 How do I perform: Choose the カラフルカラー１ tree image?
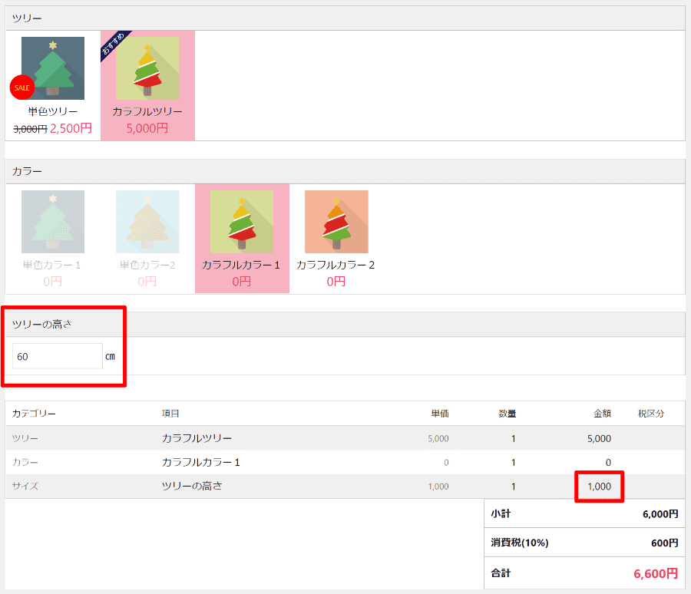pyautogui.click(x=242, y=222)
